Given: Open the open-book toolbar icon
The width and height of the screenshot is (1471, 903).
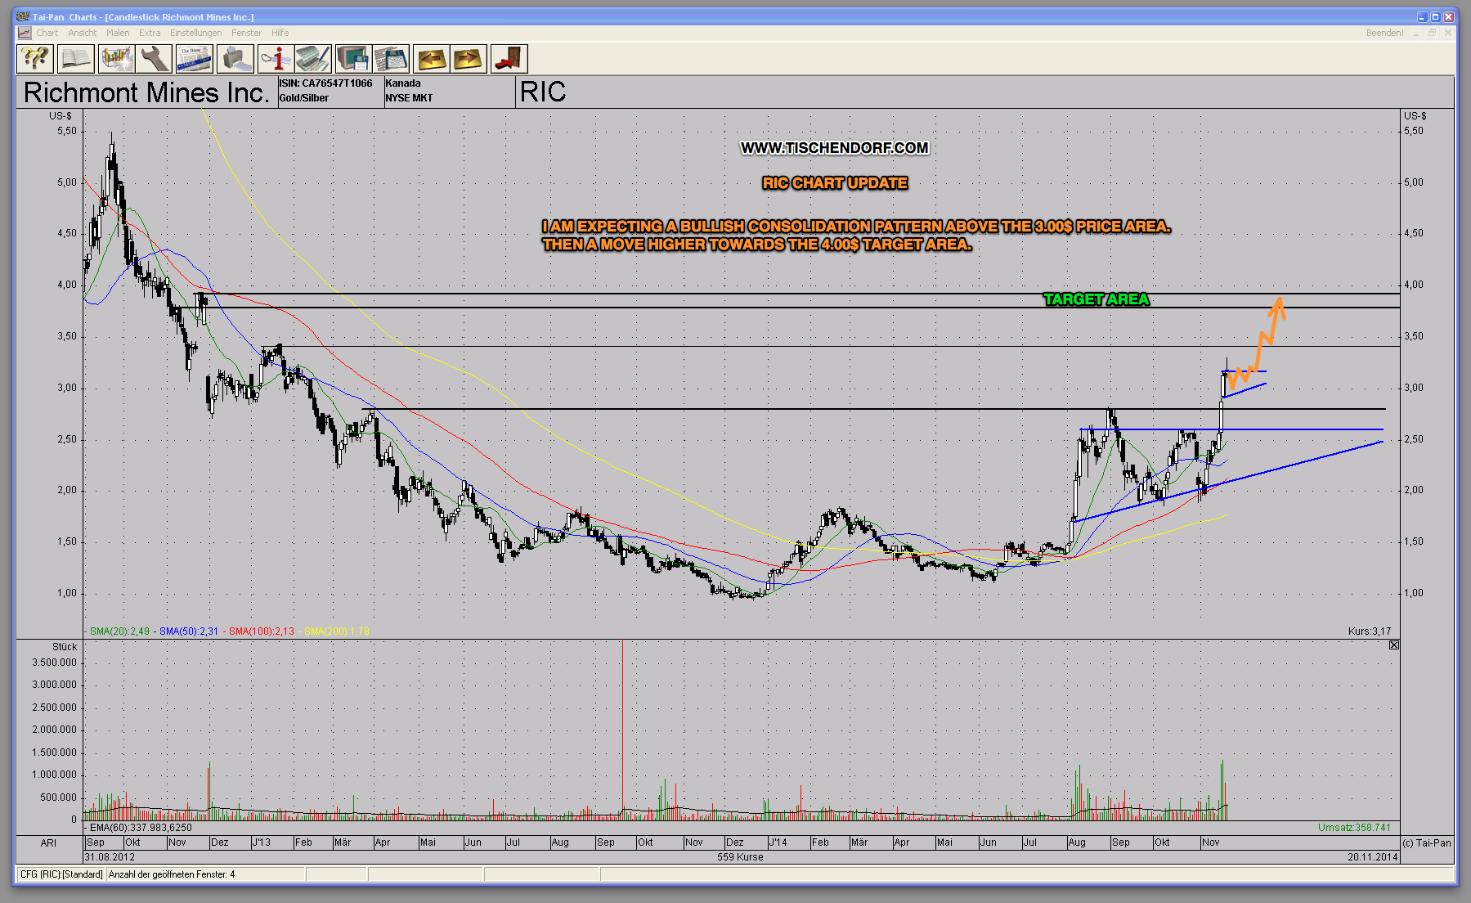Looking at the screenshot, I should pos(75,59).
